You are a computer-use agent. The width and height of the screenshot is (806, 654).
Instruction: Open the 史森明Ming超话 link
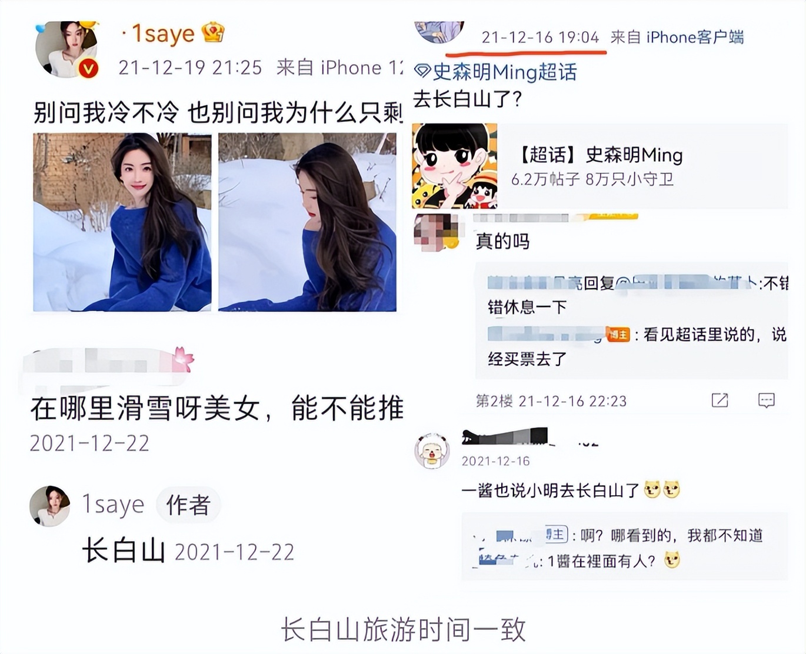click(504, 72)
